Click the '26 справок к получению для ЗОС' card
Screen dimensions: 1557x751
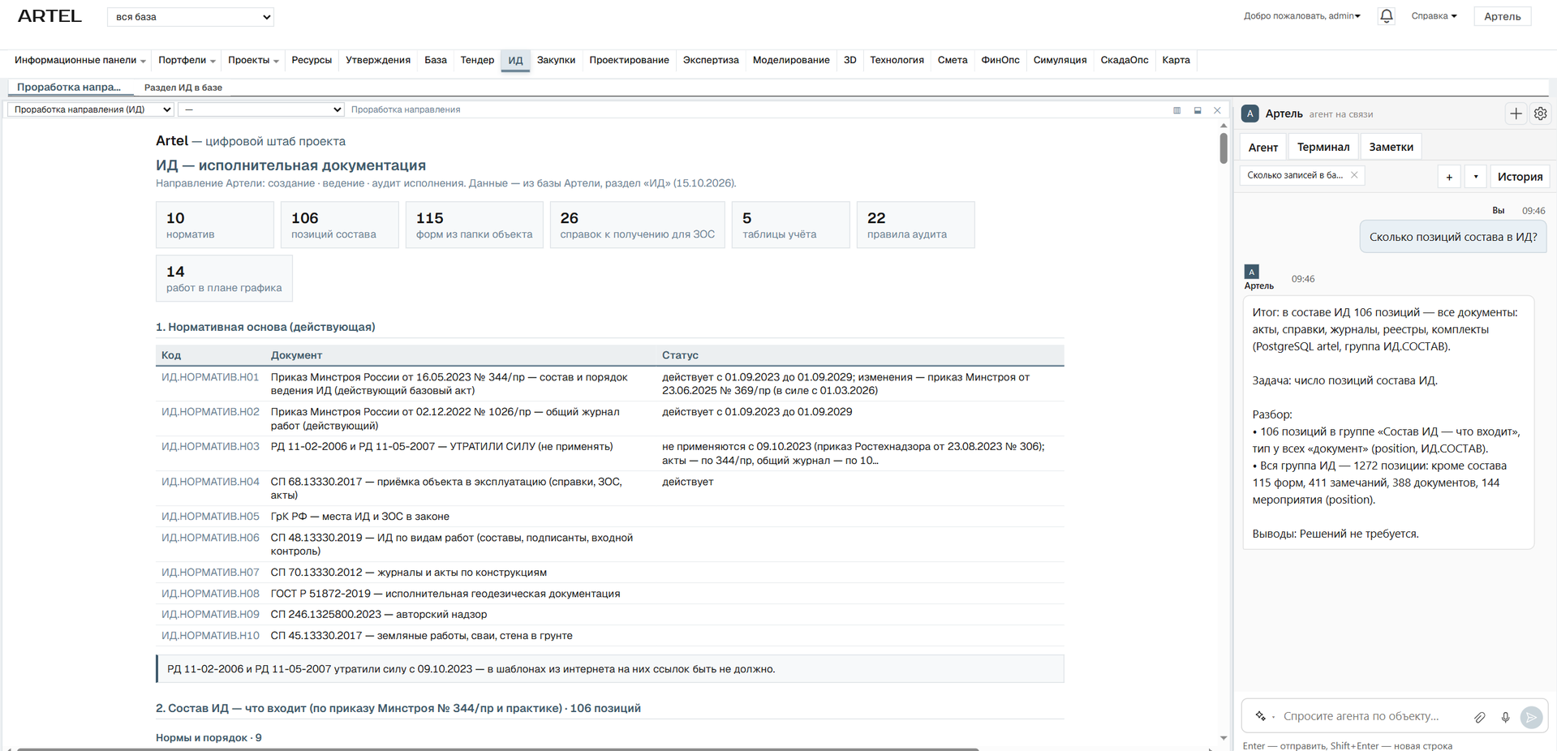[x=637, y=225]
